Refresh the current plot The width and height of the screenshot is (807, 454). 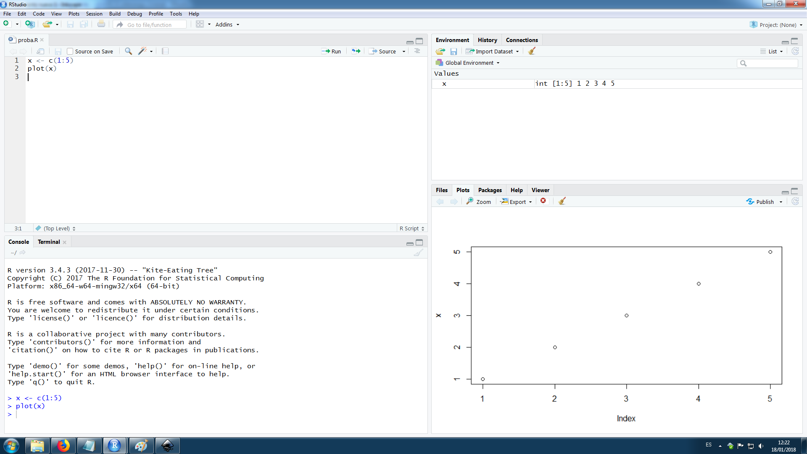(795, 201)
